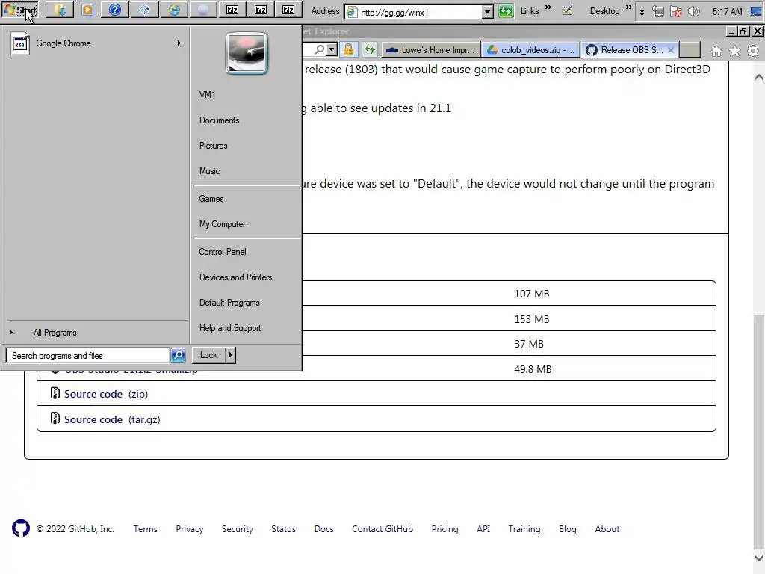765x574 pixels.
Task: Switch to colob_videos.zip tab
Action: pos(531,50)
